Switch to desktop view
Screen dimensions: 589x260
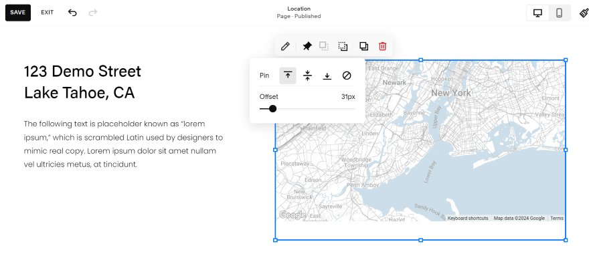pyautogui.click(x=537, y=13)
